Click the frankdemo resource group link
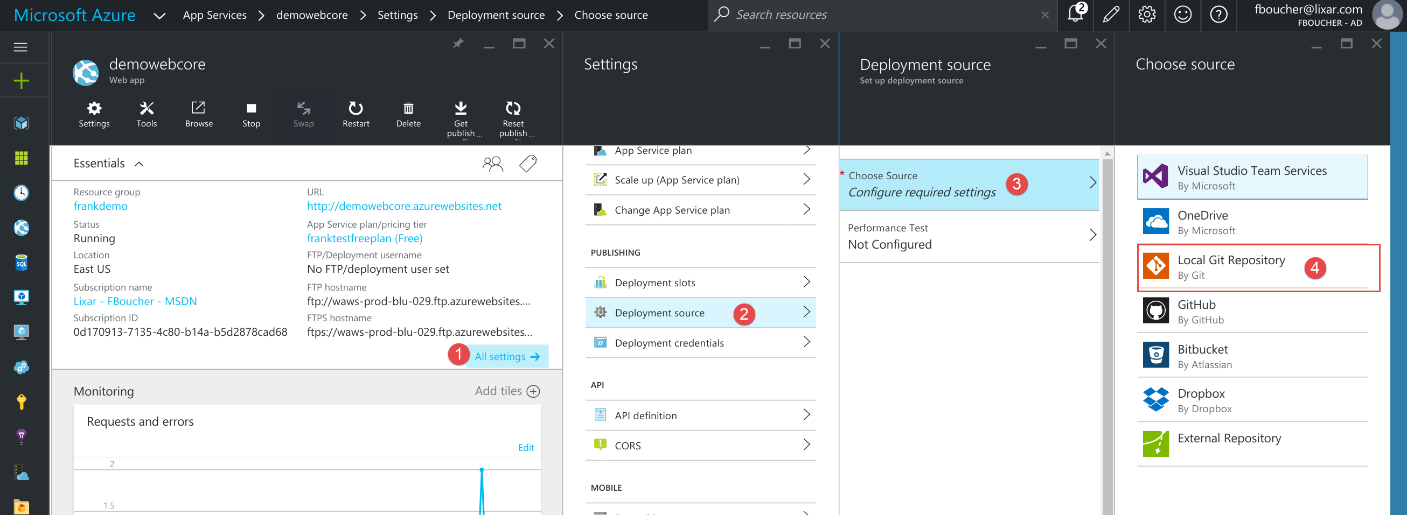This screenshot has height=515, width=1407. tap(101, 206)
